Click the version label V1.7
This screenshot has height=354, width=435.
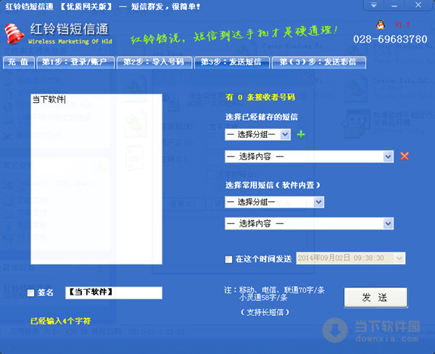coord(402,25)
